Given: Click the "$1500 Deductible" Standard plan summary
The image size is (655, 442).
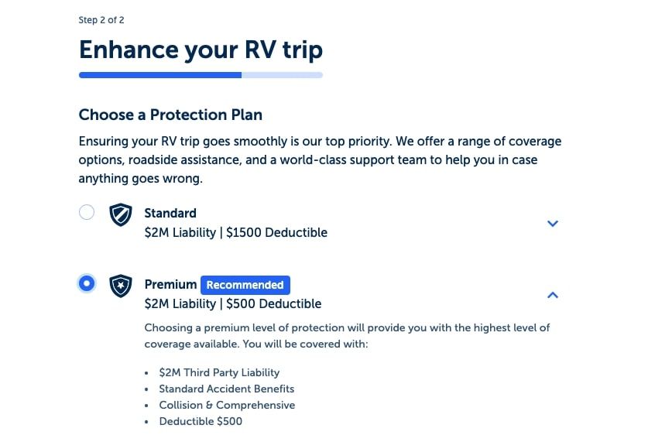Looking at the screenshot, I should pyautogui.click(x=276, y=232).
